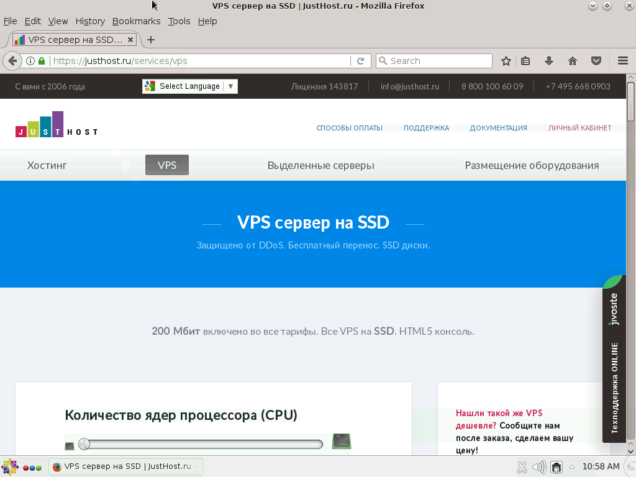The width and height of the screenshot is (636, 477).
Task: Select the VPS сервер на SSD browser tab
Action: (75, 40)
